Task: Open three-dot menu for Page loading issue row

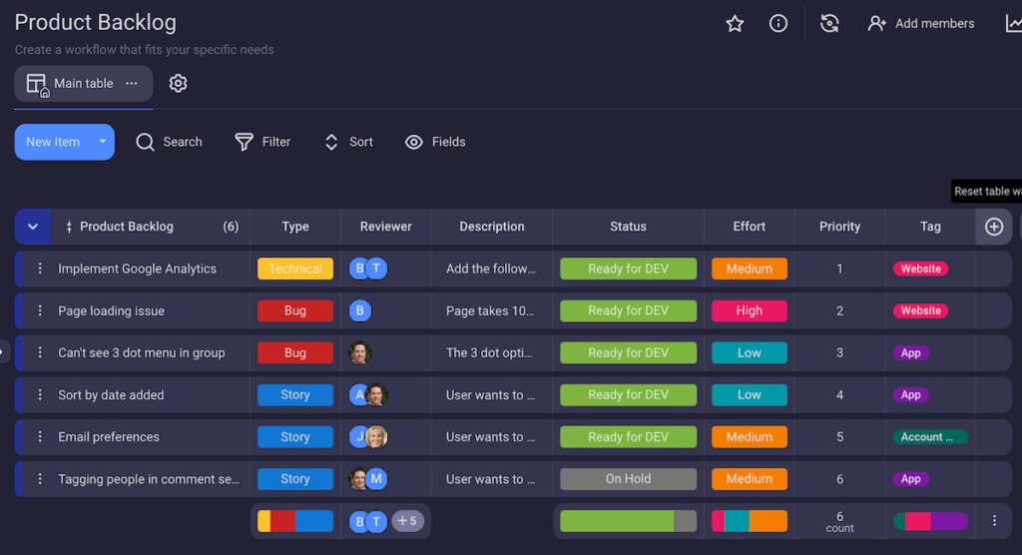Action: click(40, 311)
